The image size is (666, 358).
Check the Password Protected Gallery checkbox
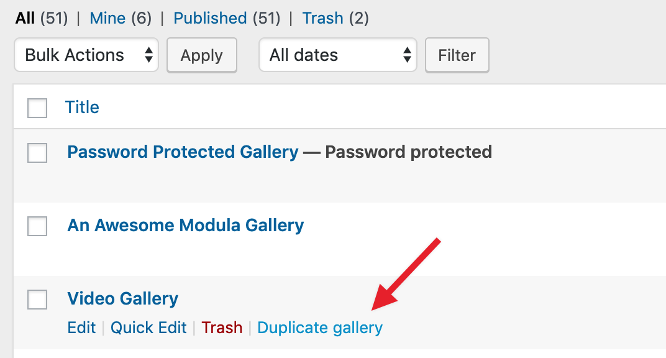(x=37, y=152)
